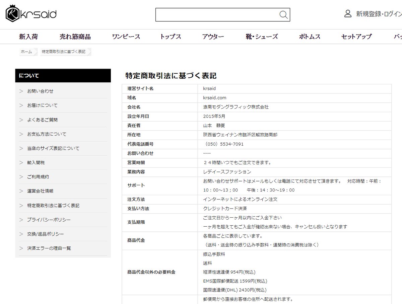Open 輸入関税 sidebar link
Viewport: 402px width, 304px height.
pos(36,162)
